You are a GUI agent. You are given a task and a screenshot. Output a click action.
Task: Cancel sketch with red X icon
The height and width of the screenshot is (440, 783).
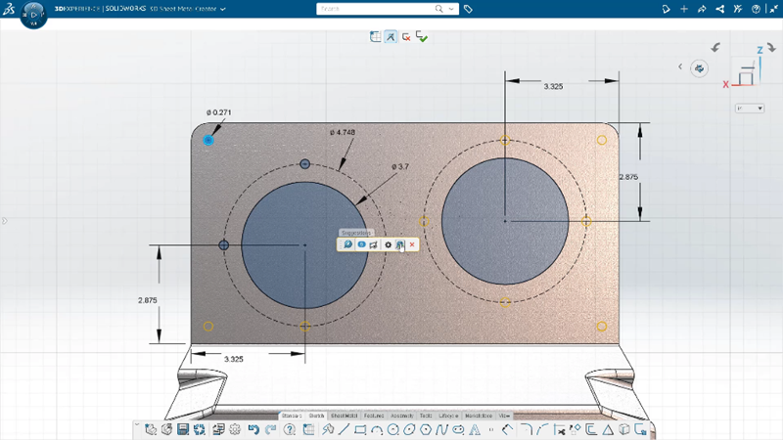(406, 37)
